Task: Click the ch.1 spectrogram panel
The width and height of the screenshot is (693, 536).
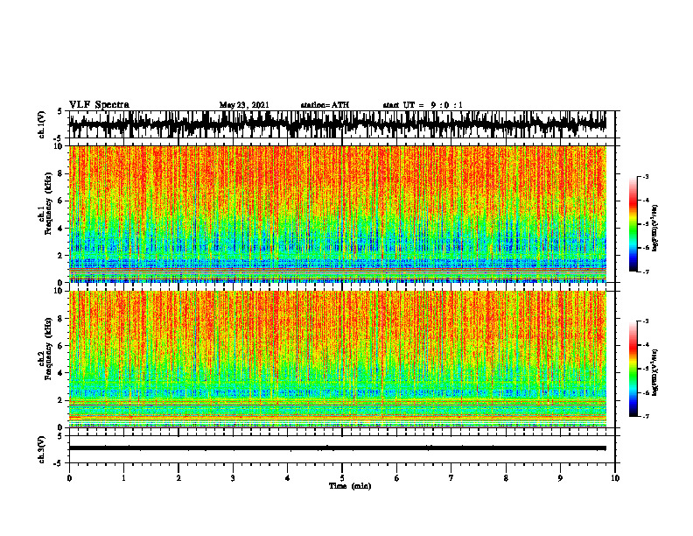Action: 338,214
